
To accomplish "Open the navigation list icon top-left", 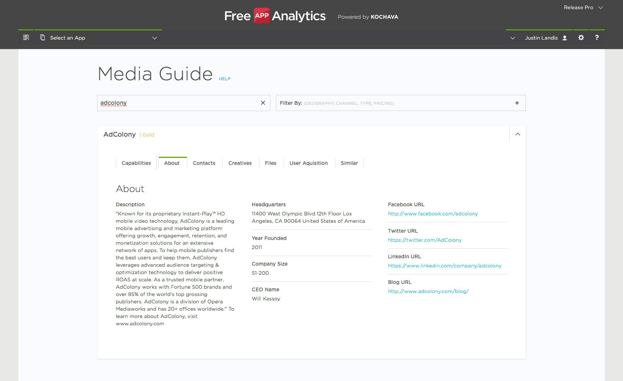I will point(26,37).
